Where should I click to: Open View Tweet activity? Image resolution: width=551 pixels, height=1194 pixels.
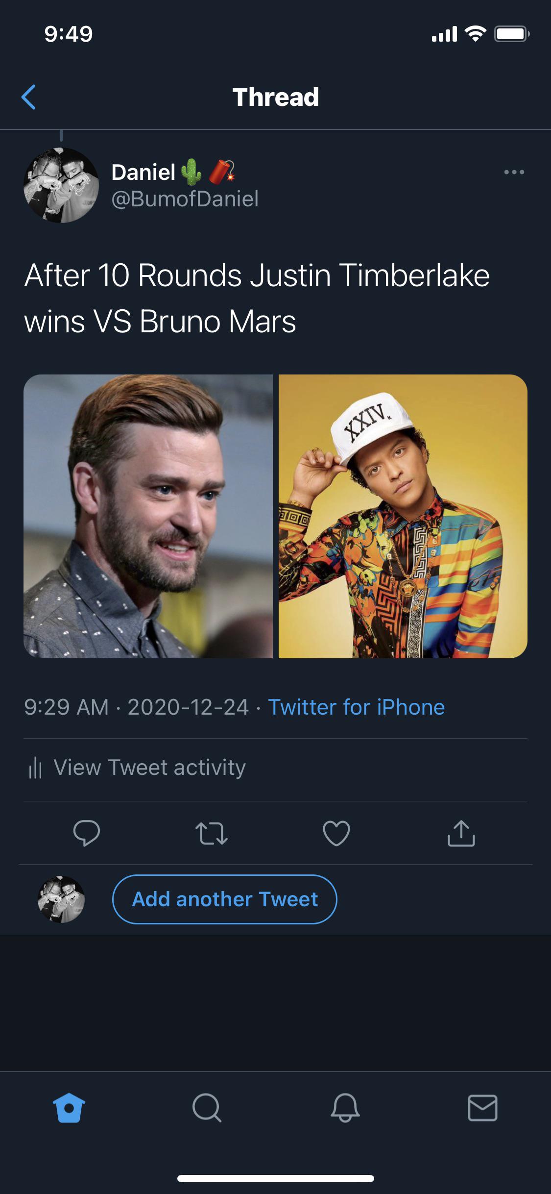(x=149, y=768)
